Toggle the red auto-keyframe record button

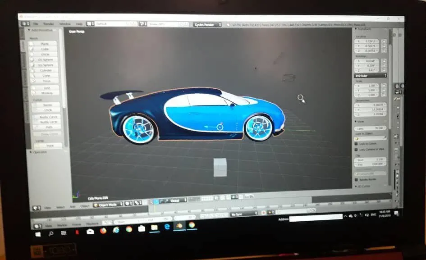point(263,213)
